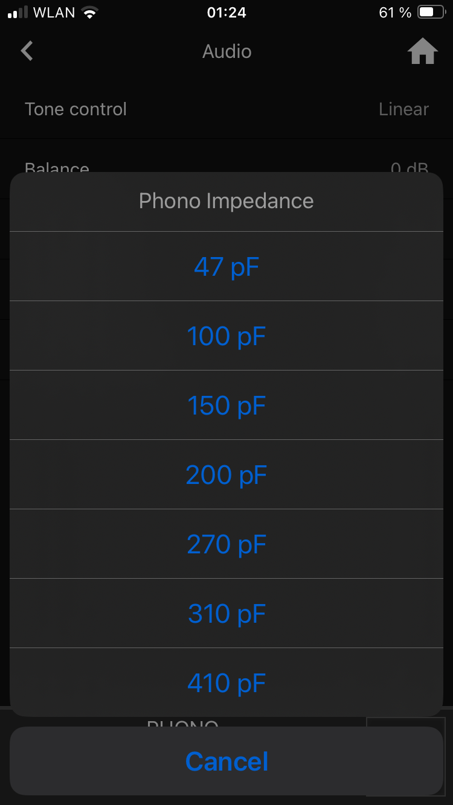Screen dimensions: 453x805
Task: Tap the back chevron arrow
Action: 27,51
